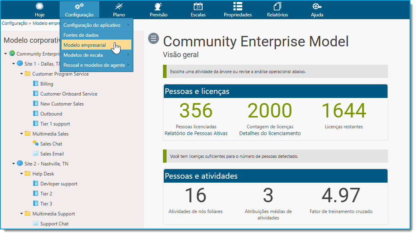Select New Customer Sales in tree
Image resolution: width=416 pixels, height=235 pixels.
[x=62, y=104]
